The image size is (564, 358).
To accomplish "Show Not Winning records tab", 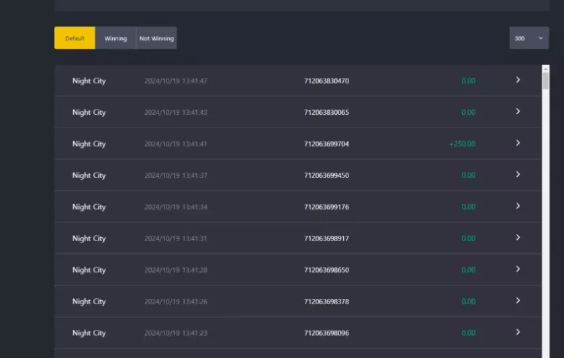I will (156, 38).
